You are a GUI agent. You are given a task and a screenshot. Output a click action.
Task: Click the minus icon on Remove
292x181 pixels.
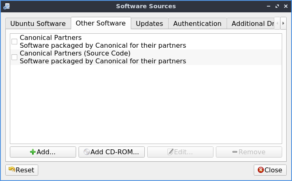[x=235, y=152]
